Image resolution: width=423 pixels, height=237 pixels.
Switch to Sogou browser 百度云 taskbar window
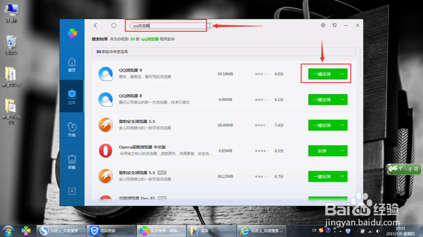click(61, 231)
